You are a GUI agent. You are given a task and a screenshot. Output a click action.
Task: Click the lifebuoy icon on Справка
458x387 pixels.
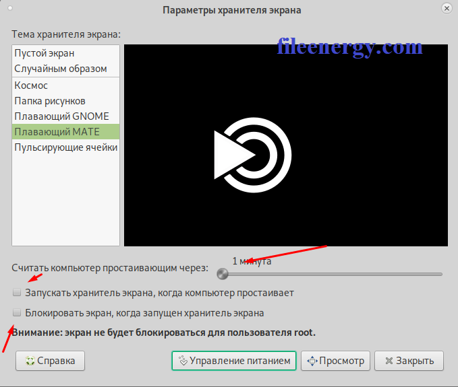click(x=30, y=361)
